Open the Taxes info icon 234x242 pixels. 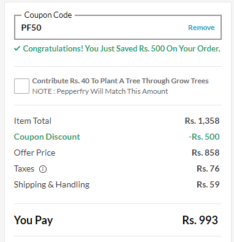click(43, 169)
